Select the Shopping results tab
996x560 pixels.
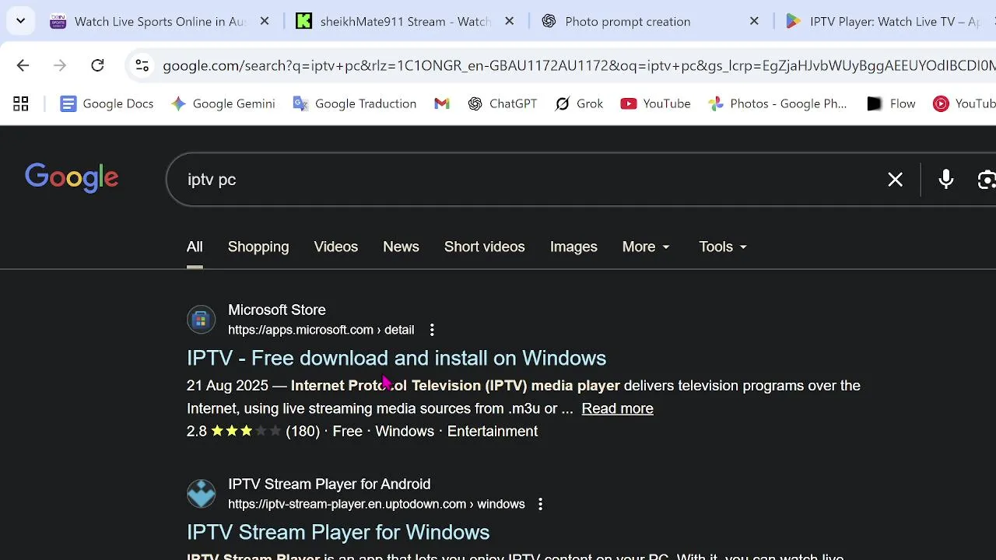click(x=258, y=247)
